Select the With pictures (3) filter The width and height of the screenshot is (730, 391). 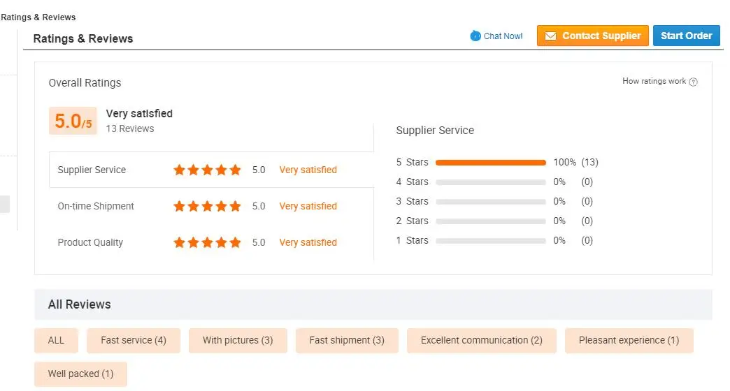238,340
